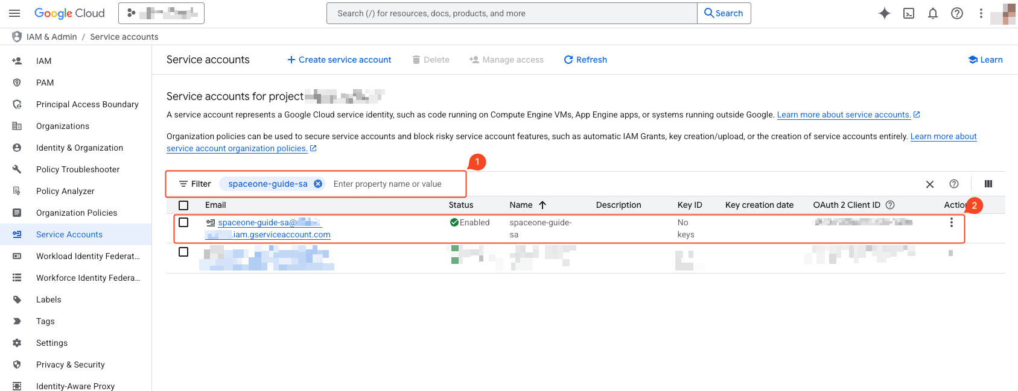This screenshot has height=391, width=1018.
Task: Check the second service account row checkbox
Action: pos(183,252)
